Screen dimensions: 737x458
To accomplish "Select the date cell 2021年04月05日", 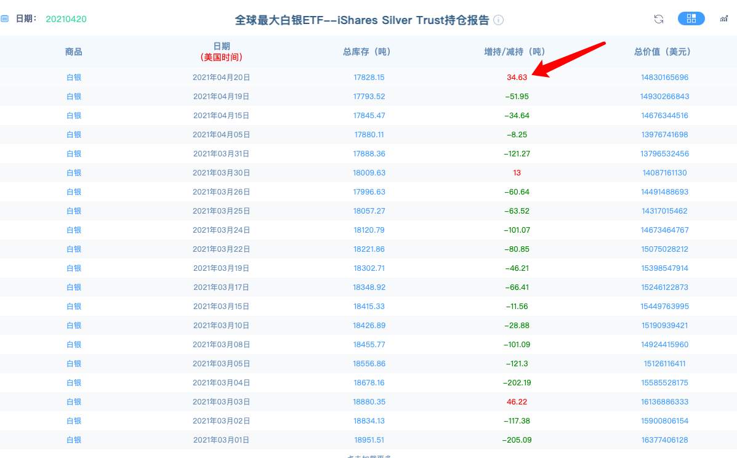I will pyautogui.click(x=222, y=134).
